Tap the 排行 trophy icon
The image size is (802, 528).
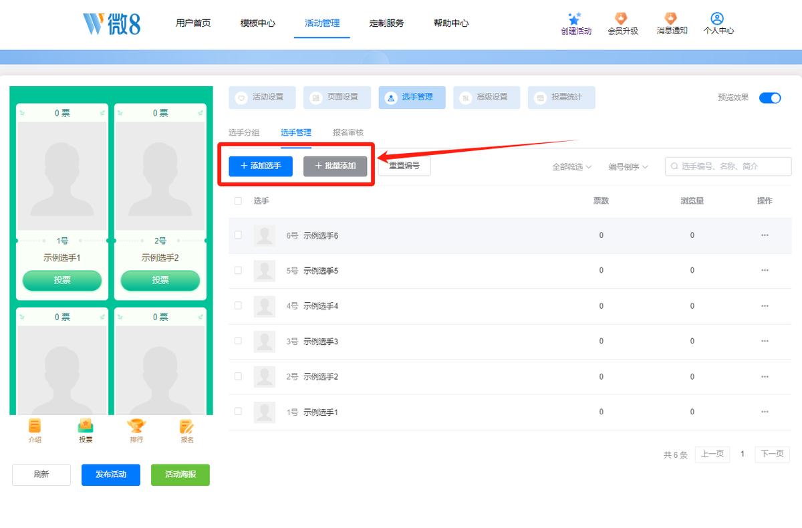[136, 426]
